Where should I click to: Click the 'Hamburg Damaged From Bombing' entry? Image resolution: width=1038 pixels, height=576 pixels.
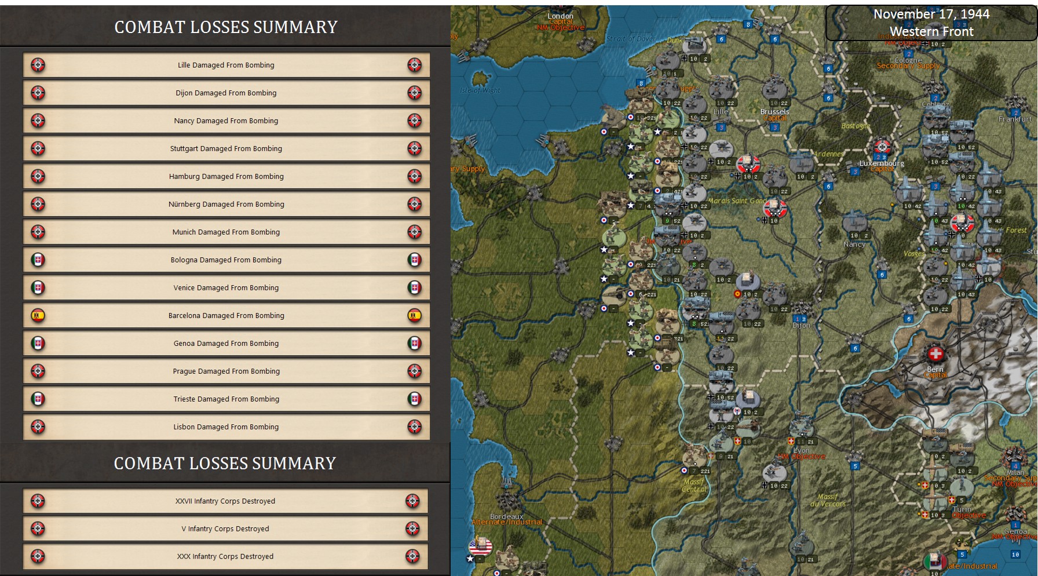click(226, 176)
